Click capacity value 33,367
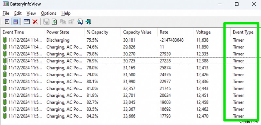261x125 pixels. coord(129,109)
